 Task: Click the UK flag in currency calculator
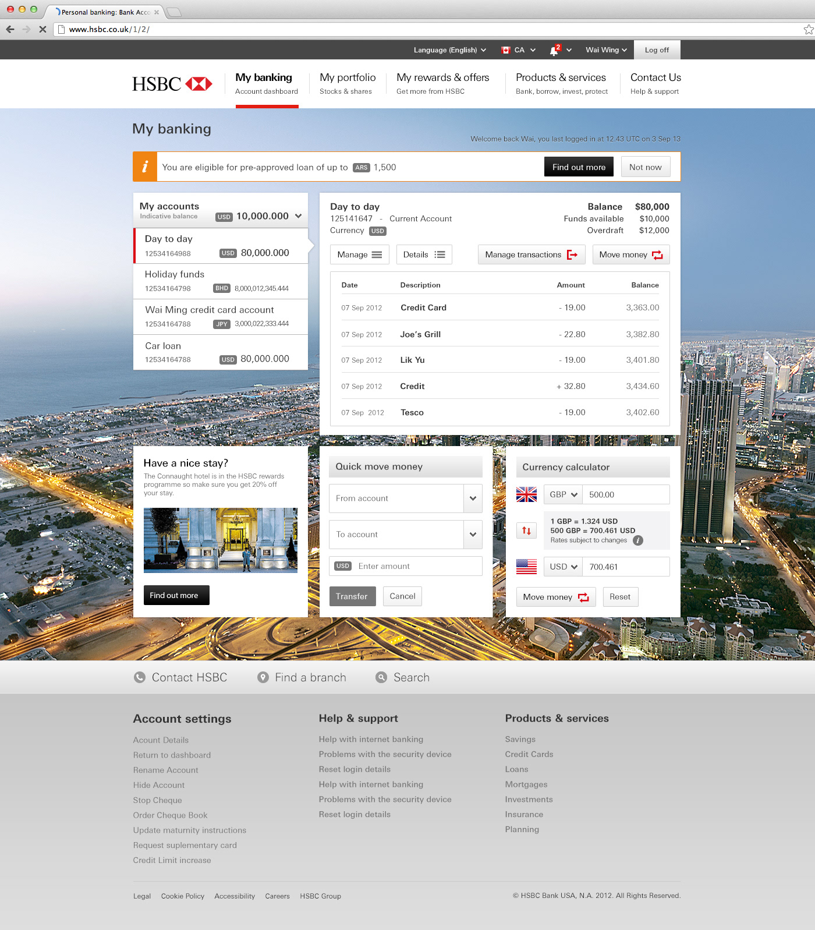click(x=526, y=494)
